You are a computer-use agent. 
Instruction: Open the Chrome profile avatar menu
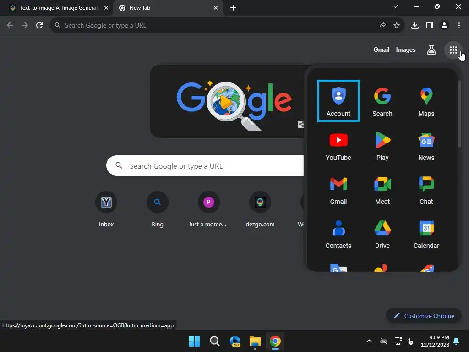tap(444, 26)
